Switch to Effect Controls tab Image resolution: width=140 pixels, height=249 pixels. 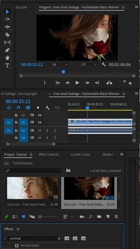[x=49, y=154]
